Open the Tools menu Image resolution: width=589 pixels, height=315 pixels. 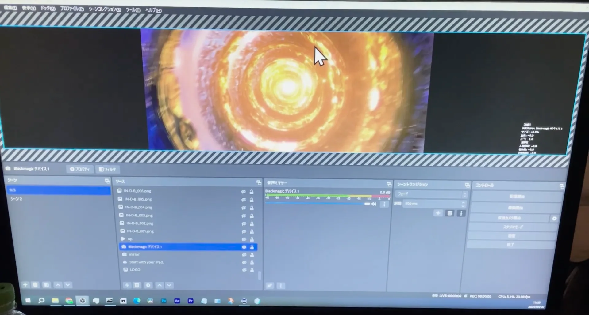point(133,10)
